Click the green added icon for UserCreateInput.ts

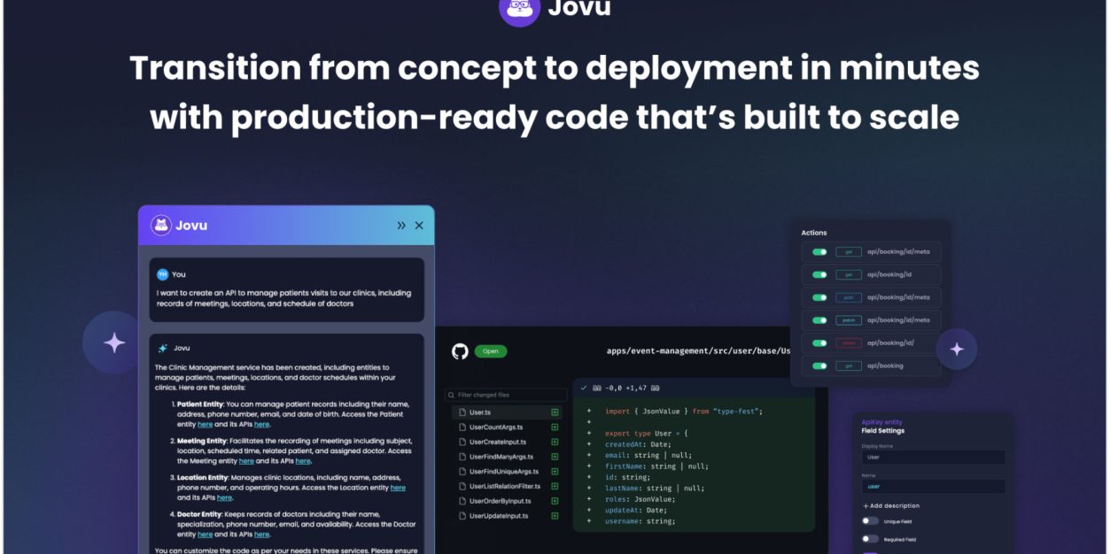click(x=555, y=442)
